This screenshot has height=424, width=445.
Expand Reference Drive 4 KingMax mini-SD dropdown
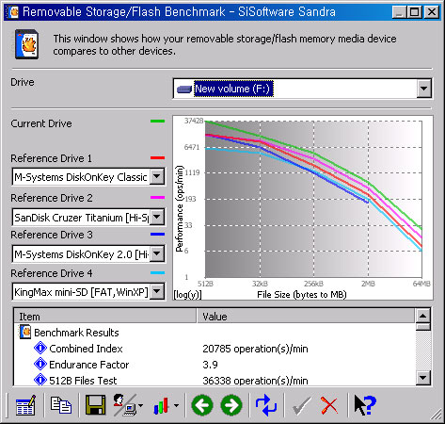click(x=157, y=292)
